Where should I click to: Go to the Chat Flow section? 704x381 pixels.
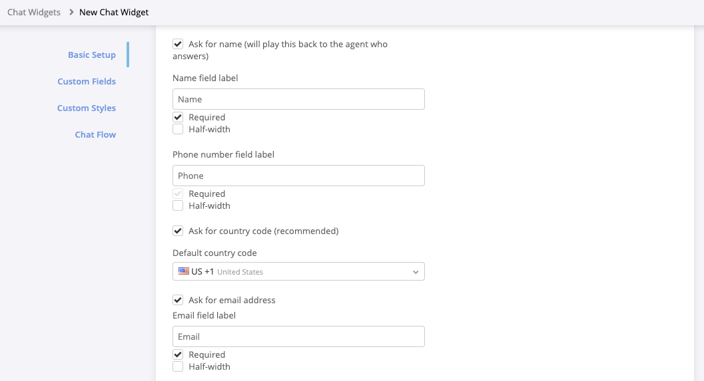[95, 134]
